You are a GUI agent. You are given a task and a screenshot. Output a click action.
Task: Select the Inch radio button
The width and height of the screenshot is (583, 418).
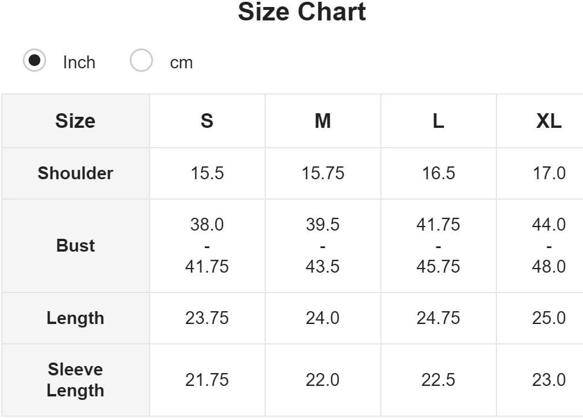click(34, 60)
